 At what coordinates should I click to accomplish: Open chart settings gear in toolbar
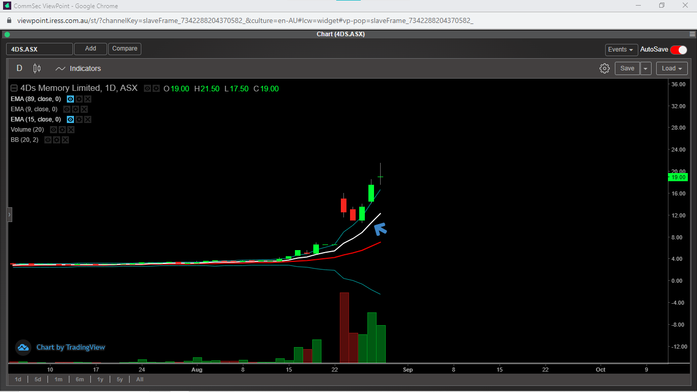(x=605, y=68)
